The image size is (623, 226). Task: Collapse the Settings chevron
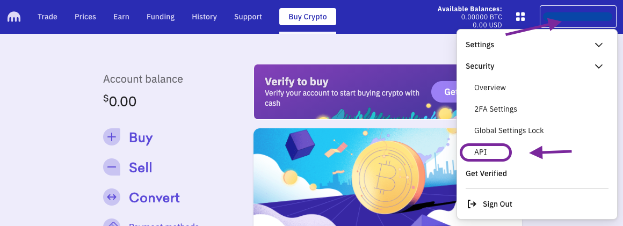(599, 45)
